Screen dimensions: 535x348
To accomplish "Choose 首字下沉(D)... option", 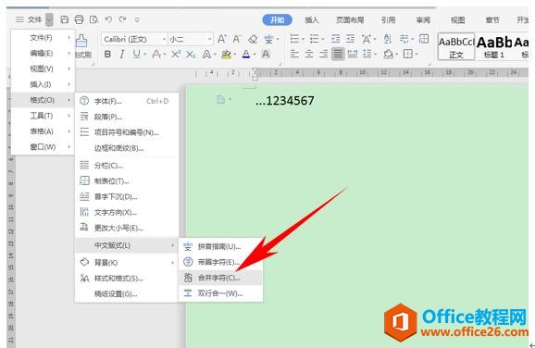I will coord(127,197).
